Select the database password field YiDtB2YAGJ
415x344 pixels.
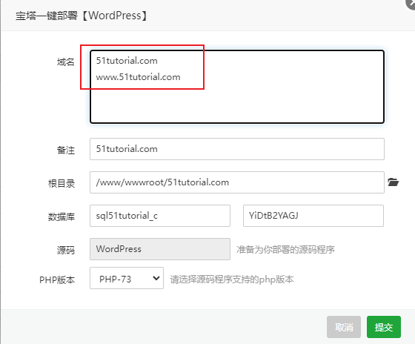pyautogui.click(x=313, y=216)
